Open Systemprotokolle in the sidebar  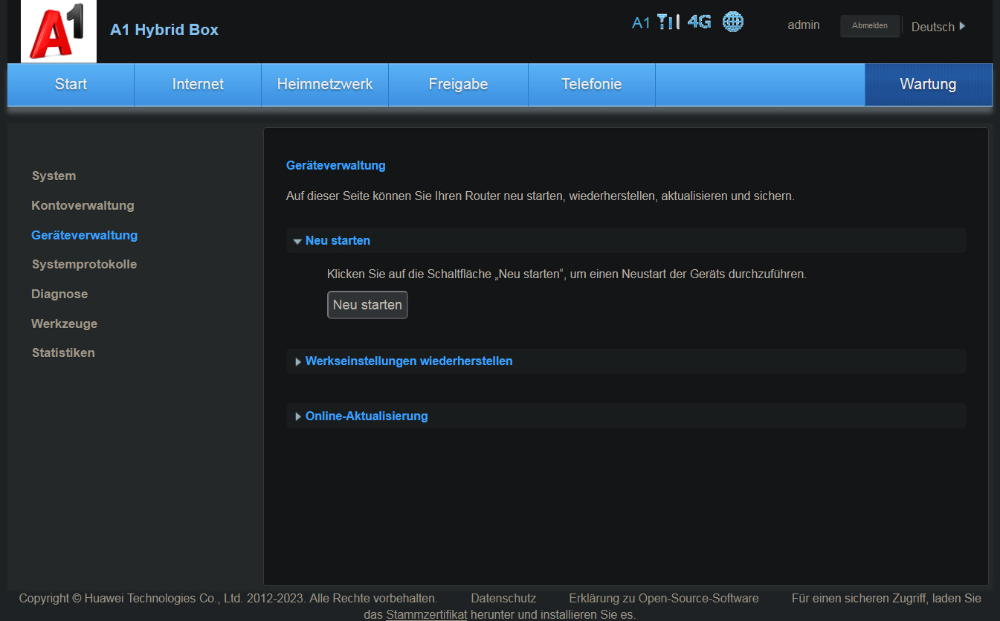84,265
